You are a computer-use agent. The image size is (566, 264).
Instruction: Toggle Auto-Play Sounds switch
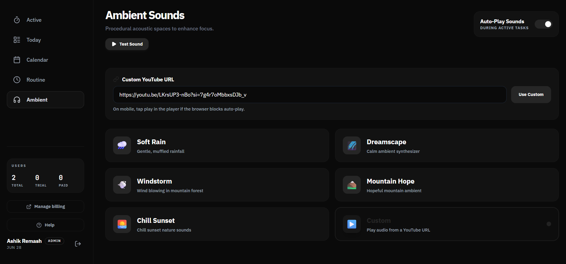click(543, 24)
